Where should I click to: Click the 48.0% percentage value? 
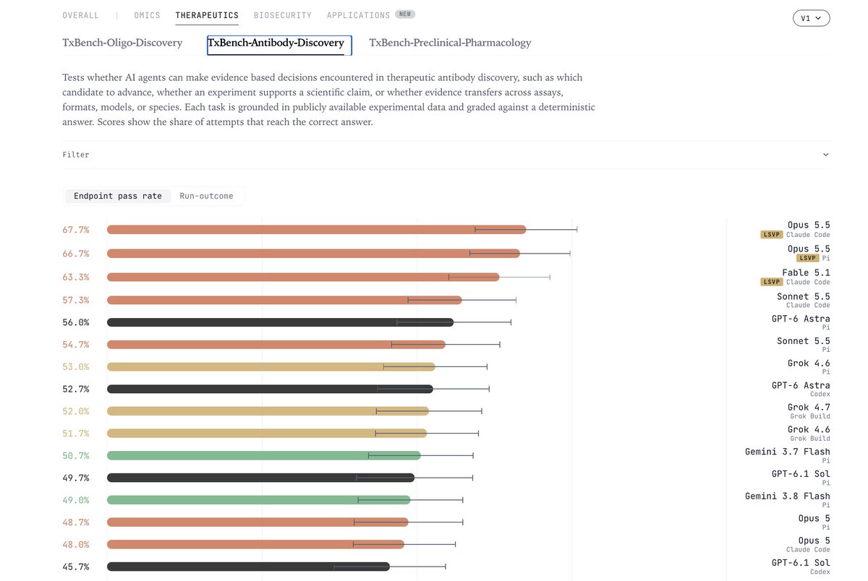(76, 545)
